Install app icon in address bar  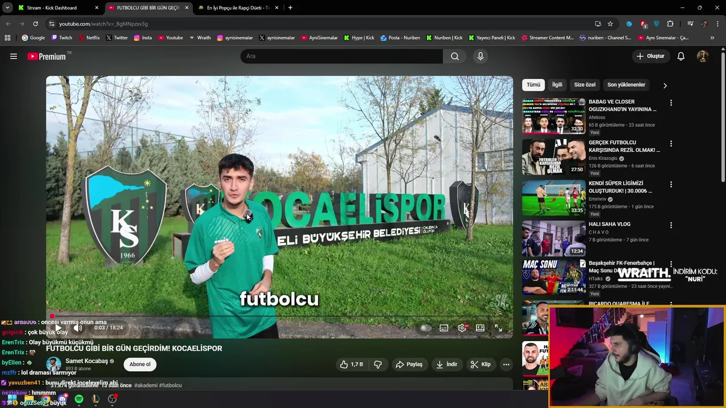(x=598, y=24)
